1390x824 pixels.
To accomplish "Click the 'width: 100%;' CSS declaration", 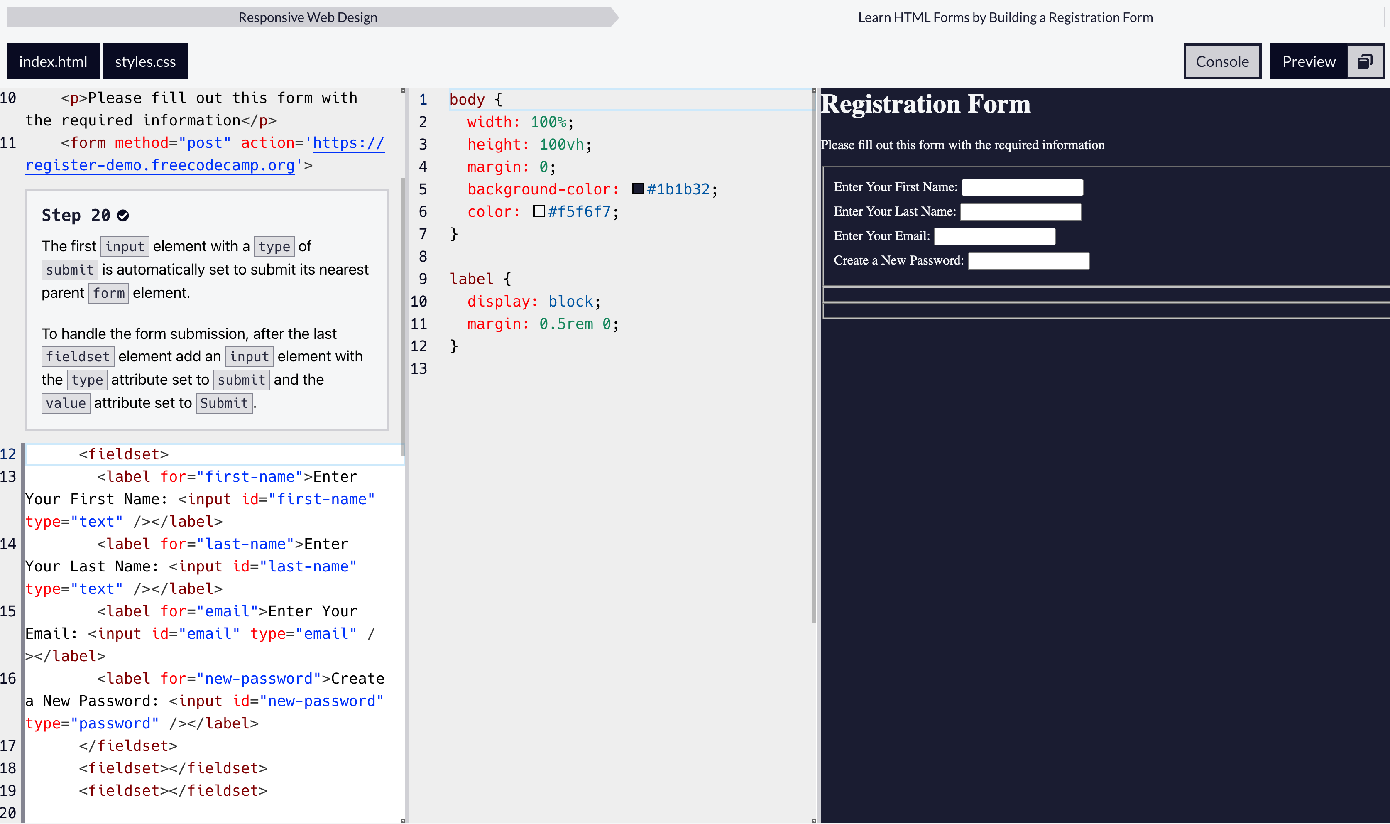I will pos(521,122).
